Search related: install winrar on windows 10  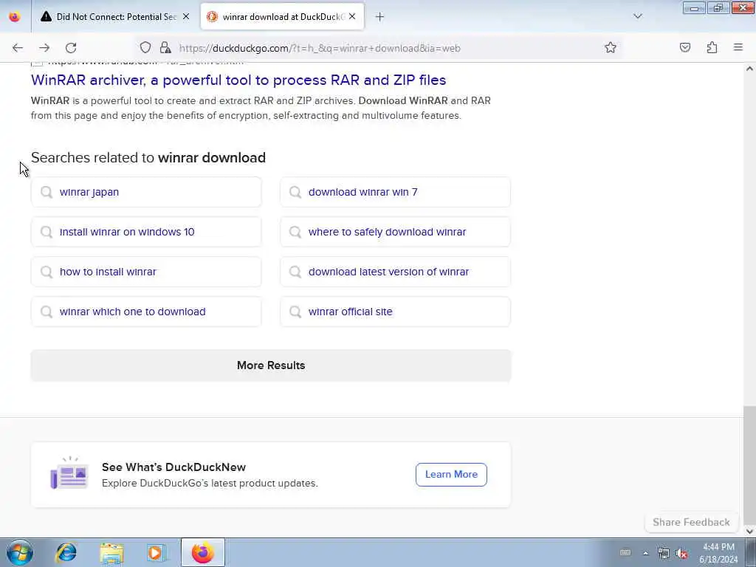[x=146, y=232]
